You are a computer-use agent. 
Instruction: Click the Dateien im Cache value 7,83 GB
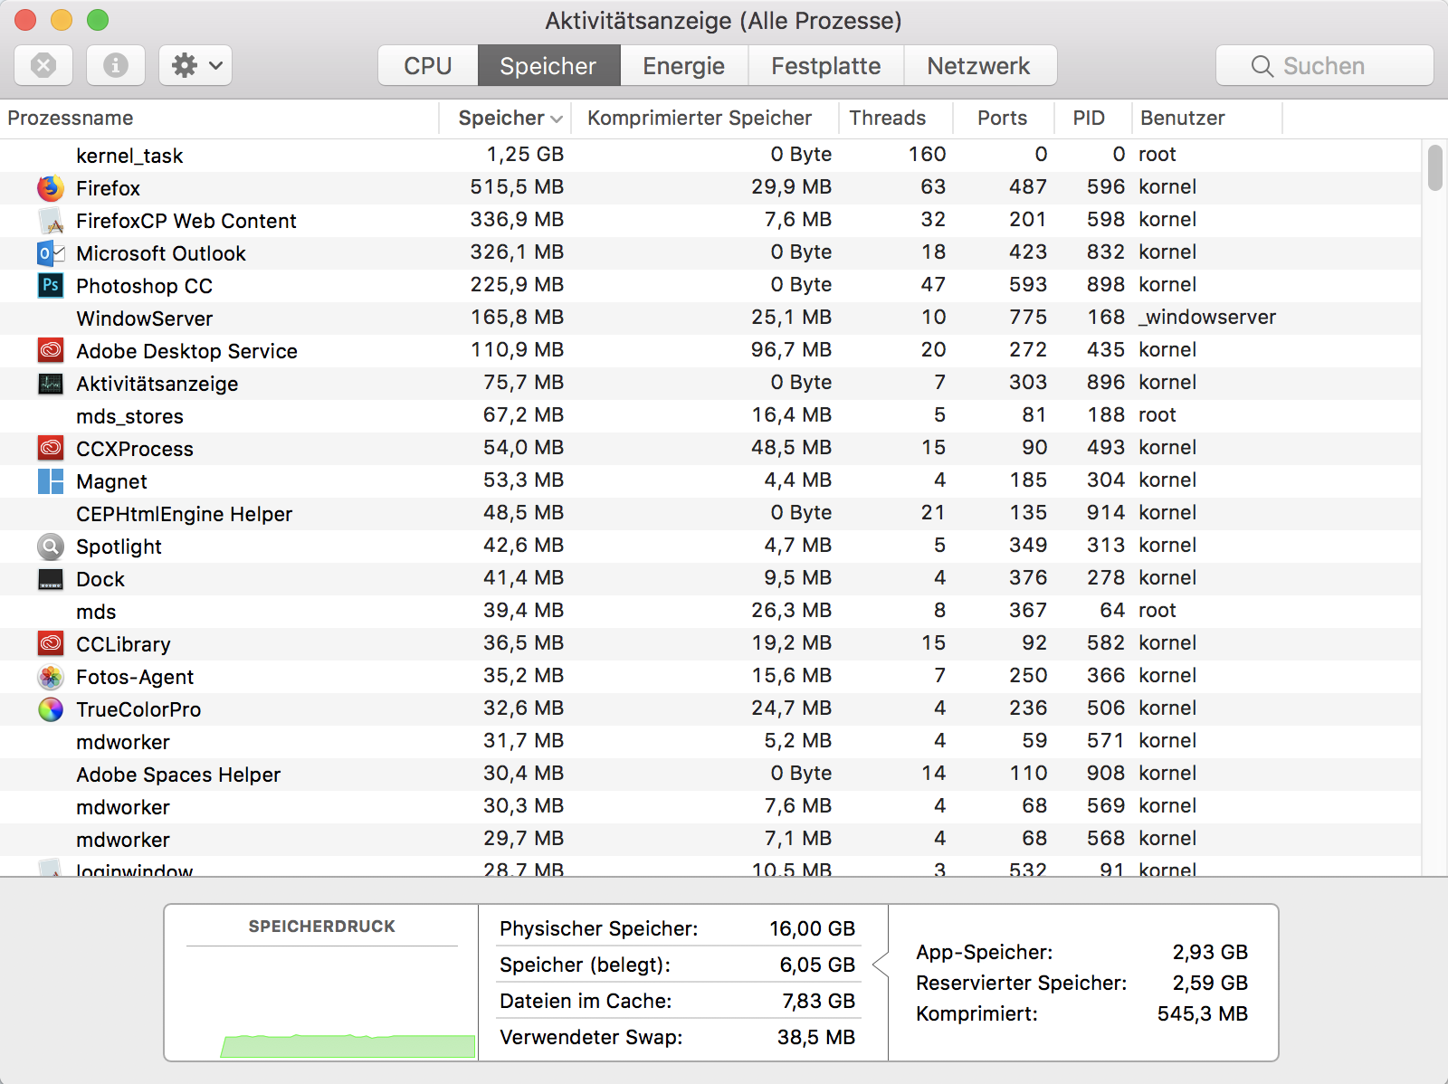click(818, 1001)
